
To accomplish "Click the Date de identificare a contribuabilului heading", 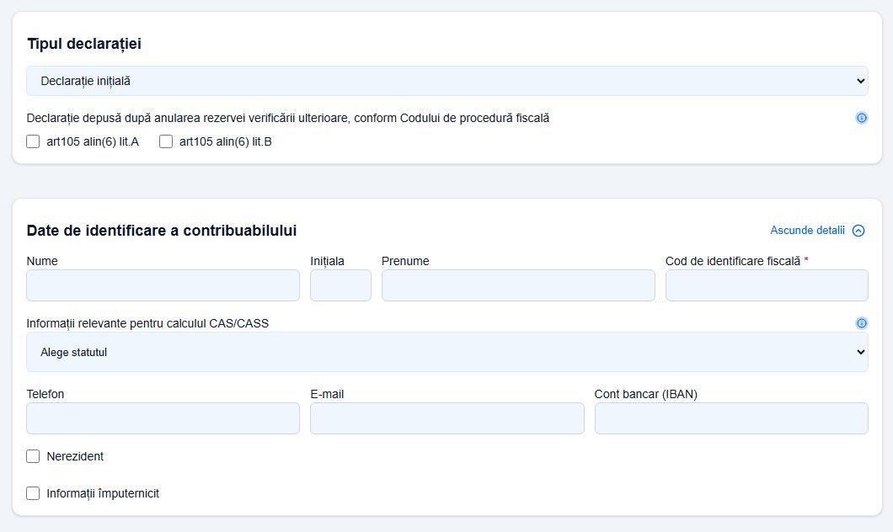I will [162, 231].
